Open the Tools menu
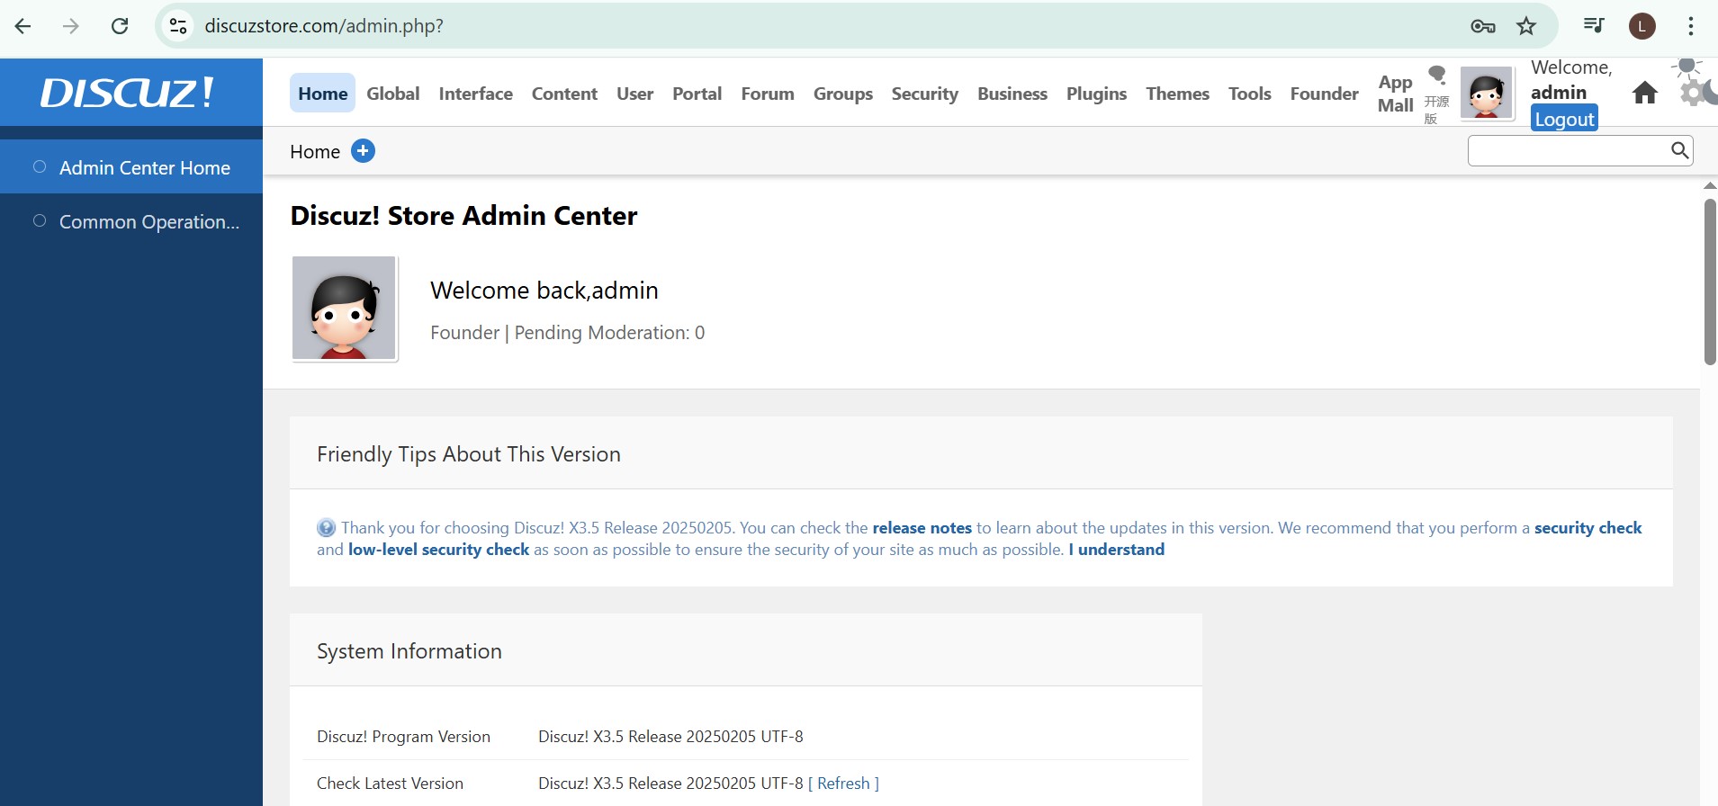The height and width of the screenshot is (806, 1718). [x=1250, y=94]
